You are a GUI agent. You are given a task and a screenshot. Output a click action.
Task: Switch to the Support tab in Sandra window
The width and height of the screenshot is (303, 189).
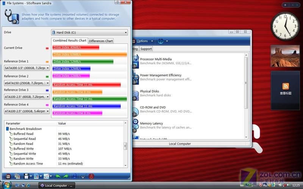click(146, 49)
